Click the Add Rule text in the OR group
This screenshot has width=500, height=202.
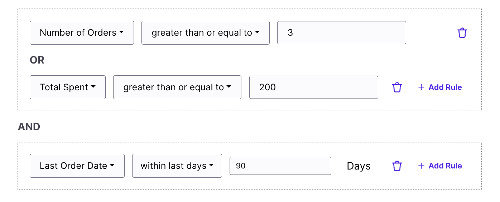click(445, 87)
